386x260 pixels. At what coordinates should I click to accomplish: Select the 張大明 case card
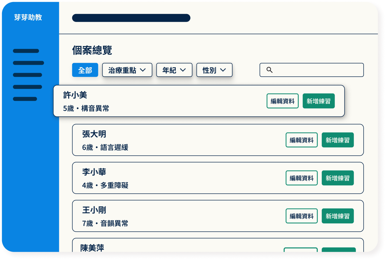180,140
